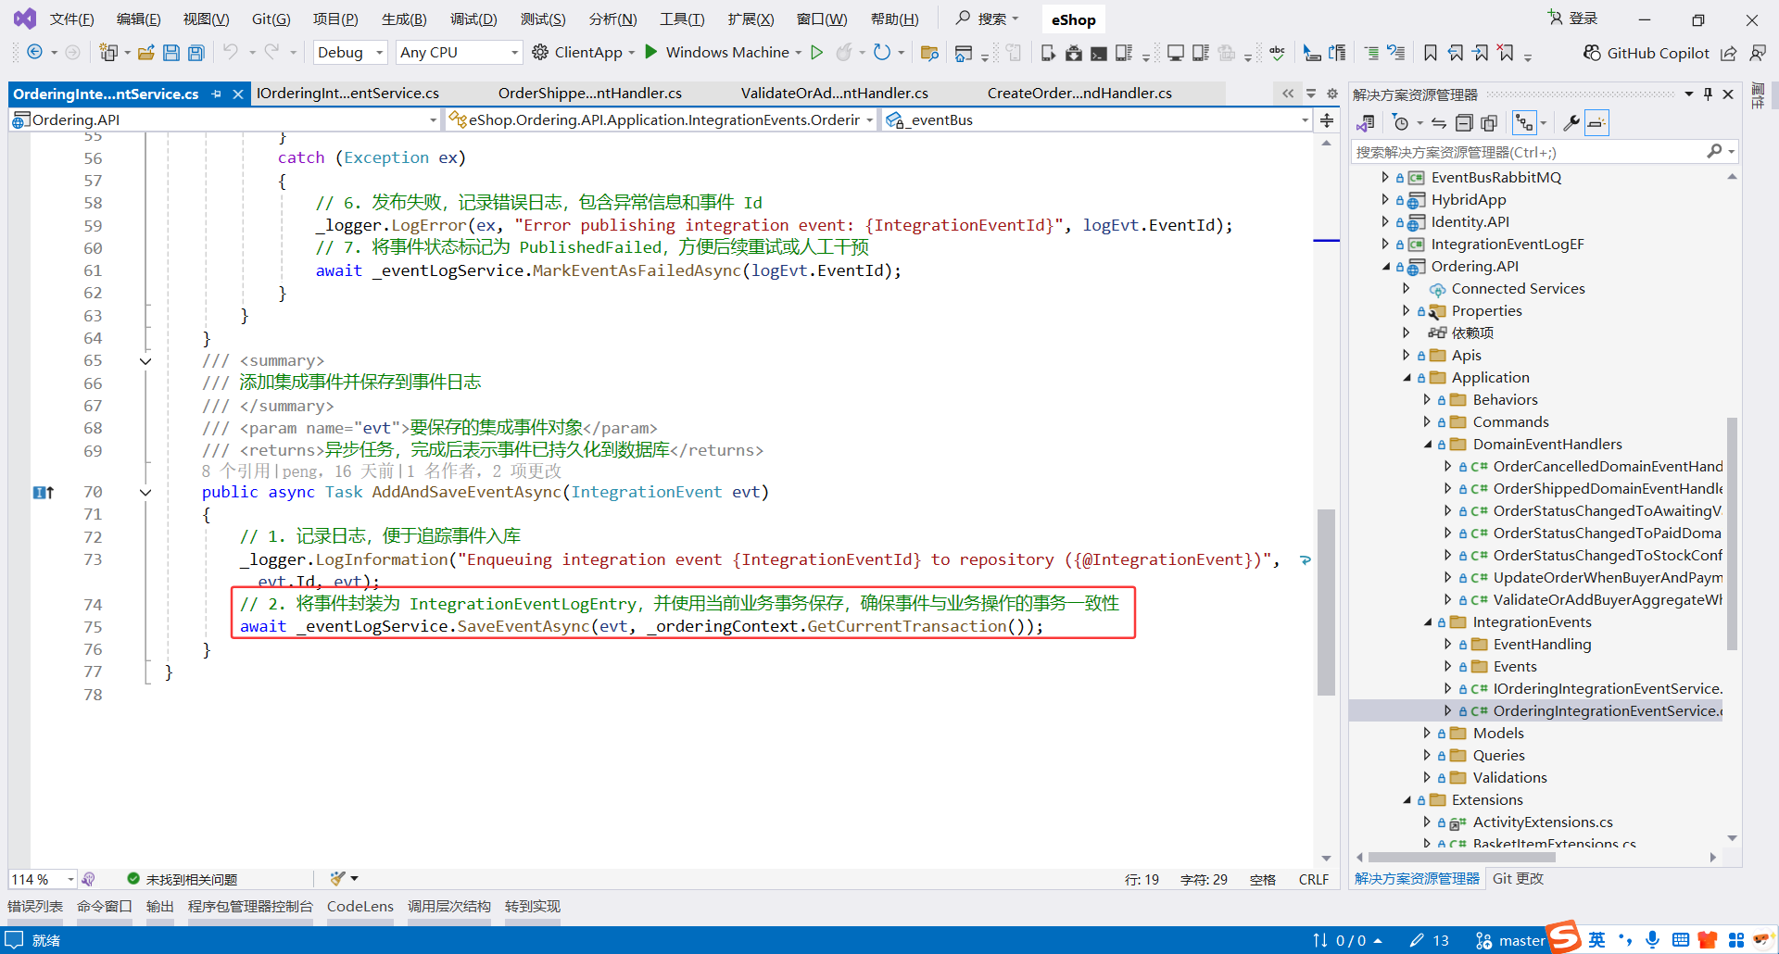Image resolution: width=1779 pixels, height=954 pixels.
Task: Toggle the file nesting view button
Action: pos(1524,123)
